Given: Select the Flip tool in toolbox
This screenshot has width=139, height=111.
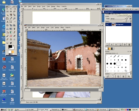Looking at the screenshot, I should pos(11,29).
